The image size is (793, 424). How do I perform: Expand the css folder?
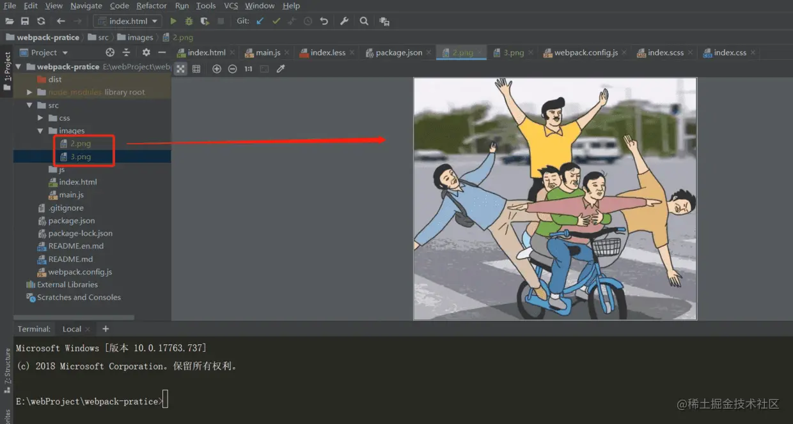(40, 118)
